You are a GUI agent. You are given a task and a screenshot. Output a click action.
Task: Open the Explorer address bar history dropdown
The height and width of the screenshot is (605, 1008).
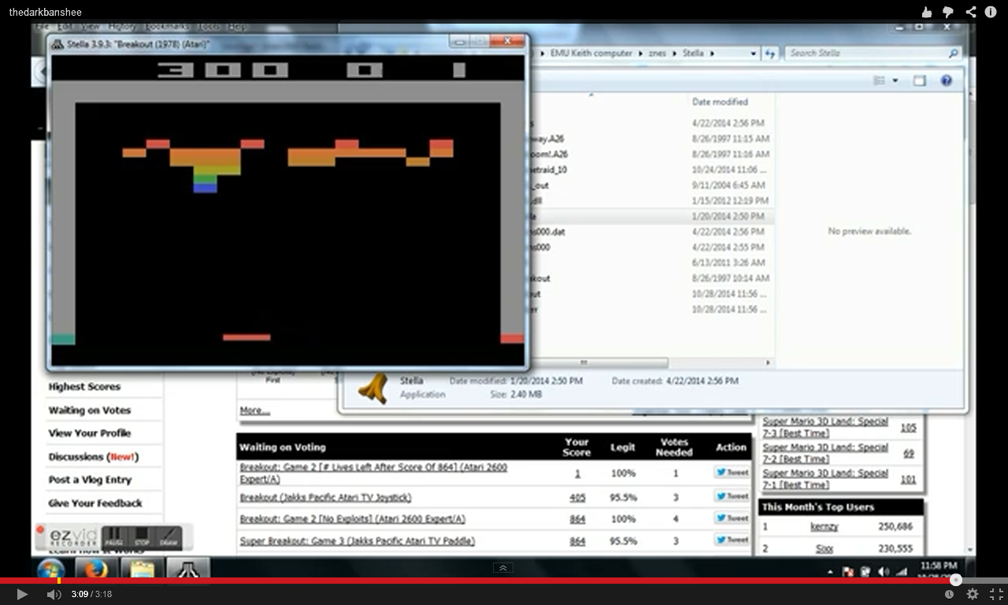pos(754,54)
